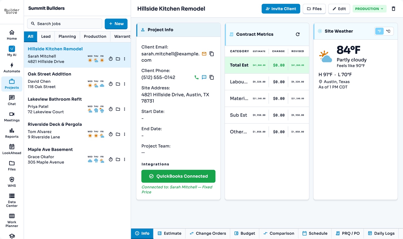Switch to the Estimate tab
This screenshot has height=239, width=403.
(170, 233)
